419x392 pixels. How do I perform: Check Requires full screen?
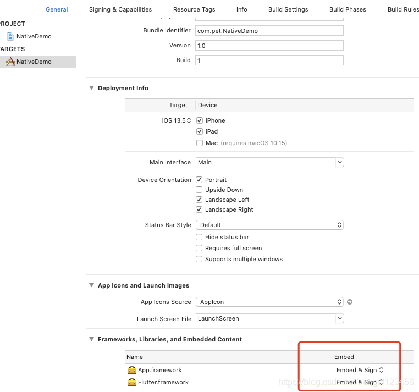199,248
